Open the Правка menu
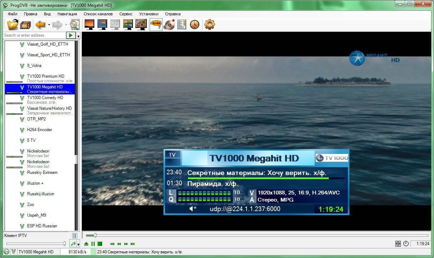Screen dimensions: 434x258 [30, 14]
